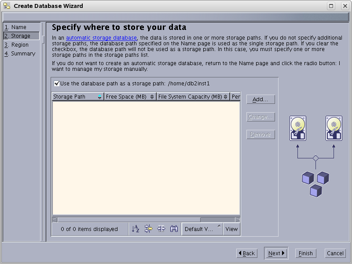Click the Storage Path column header
The image size is (352, 264).
click(x=78, y=97)
